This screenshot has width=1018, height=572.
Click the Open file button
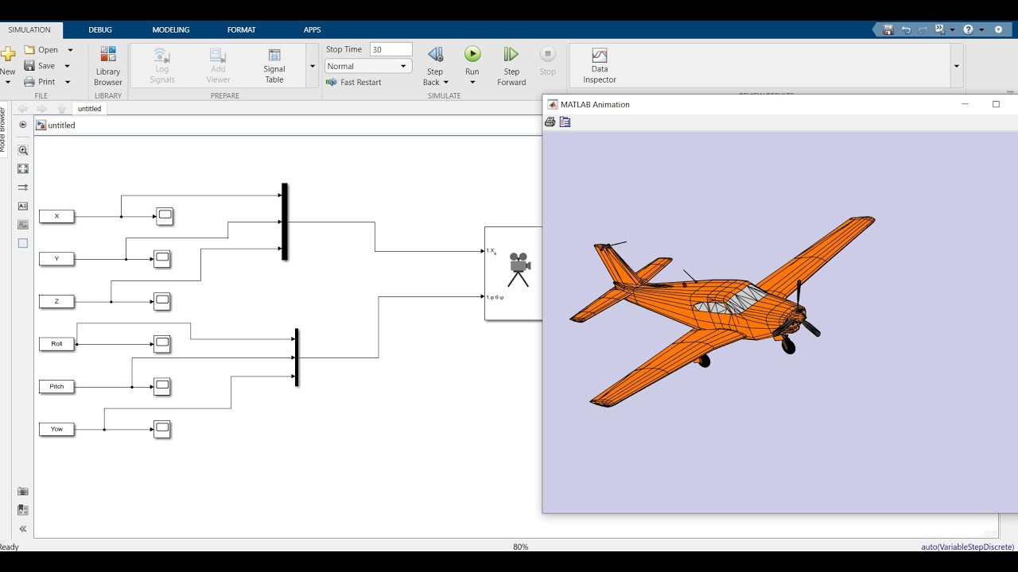tap(41, 50)
